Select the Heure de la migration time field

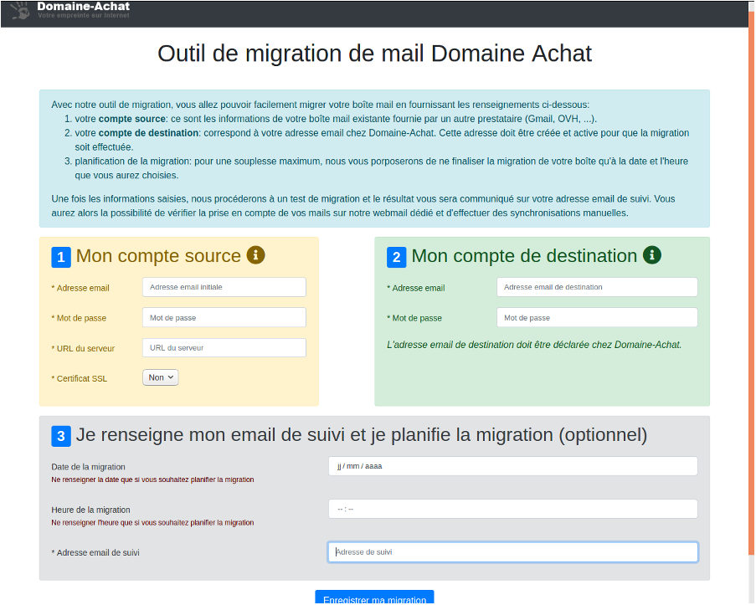pos(513,509)
